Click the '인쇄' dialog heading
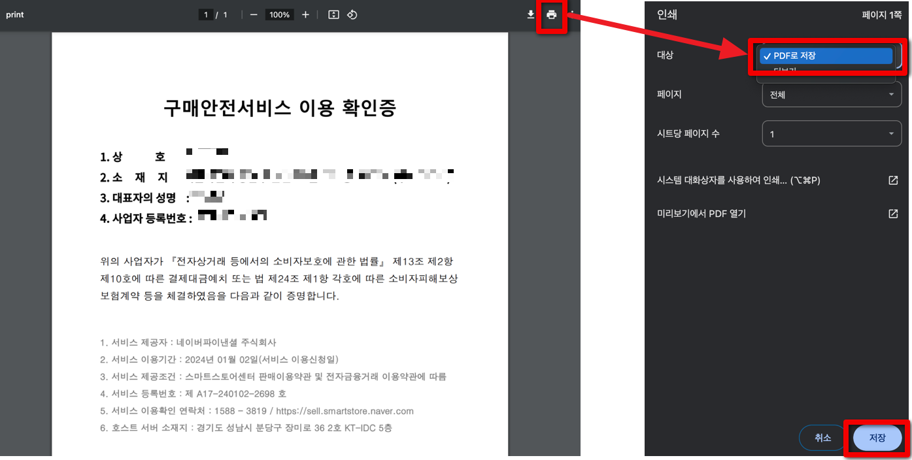Image resolution: width=912 pixels, height=460 pixels. pyautogui.click(x=667, y=14)
